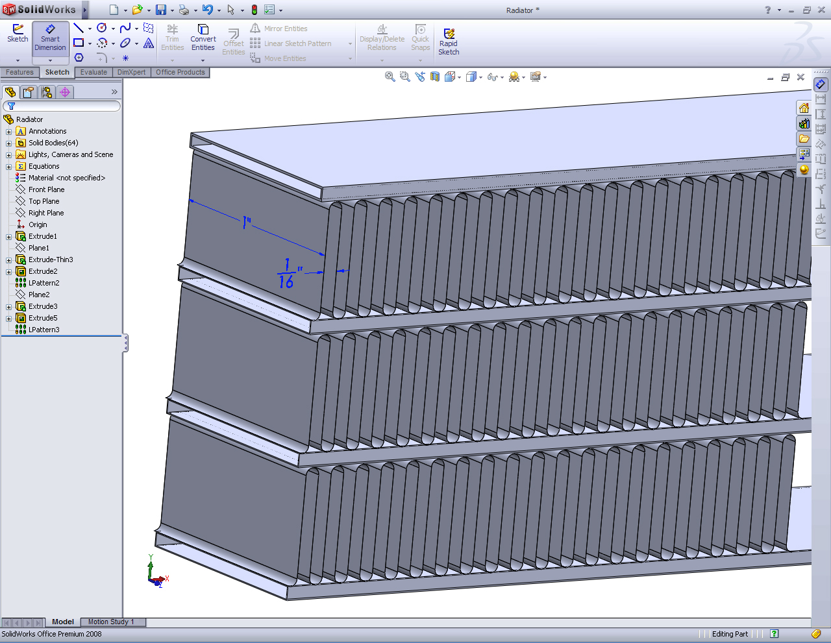
Task: Click Zoom to Area icon
Action: [404, 77]
